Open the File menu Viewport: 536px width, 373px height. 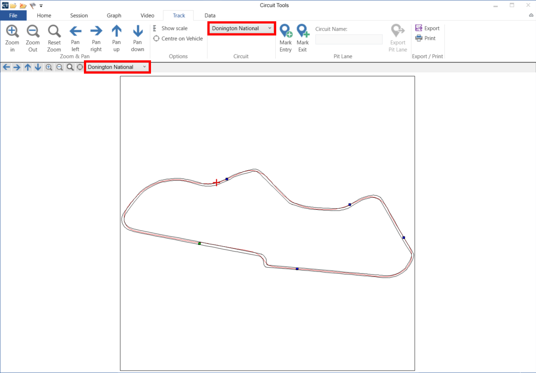pos(13,16)
